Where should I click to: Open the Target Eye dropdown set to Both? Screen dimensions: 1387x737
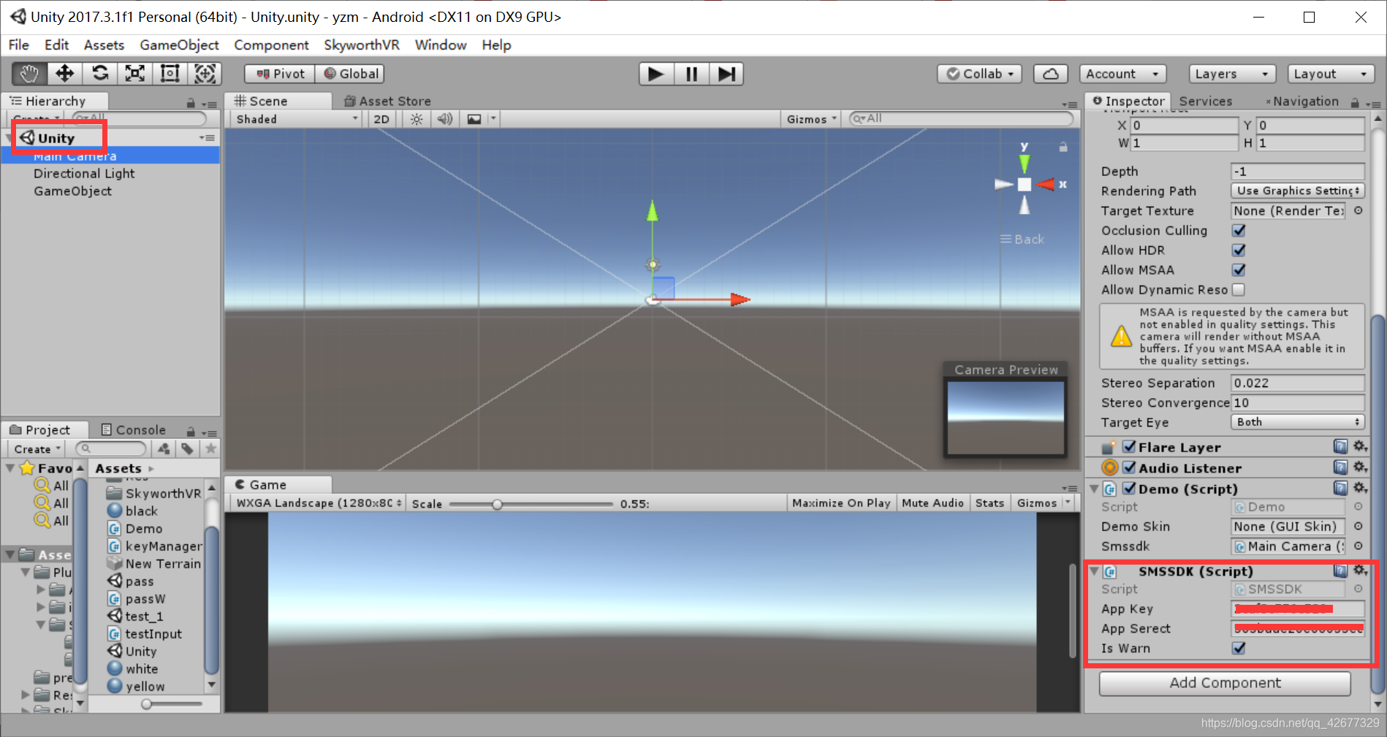point(1297,421)
